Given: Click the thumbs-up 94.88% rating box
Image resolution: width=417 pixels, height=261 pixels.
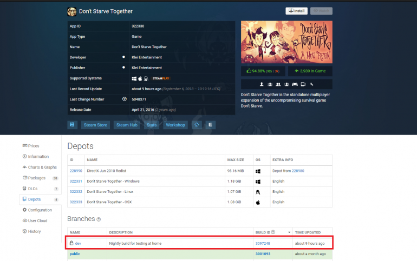Looking at the screenshot, I should click(263, 71).
